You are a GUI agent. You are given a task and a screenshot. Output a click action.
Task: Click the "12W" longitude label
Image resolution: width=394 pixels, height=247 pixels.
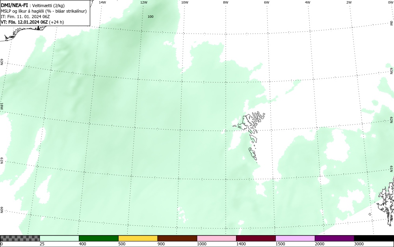click(143, 2)
